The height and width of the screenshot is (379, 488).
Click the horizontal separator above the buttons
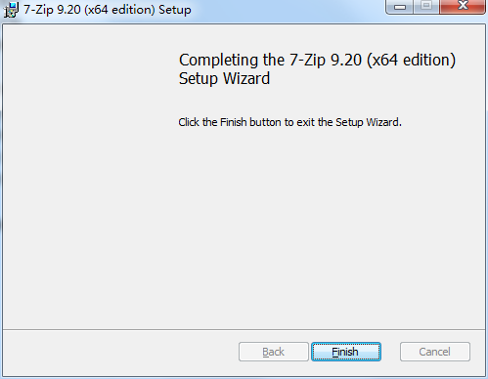(x=244, y=329)
